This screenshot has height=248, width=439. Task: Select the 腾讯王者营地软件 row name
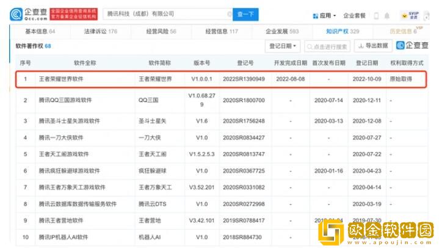[x=61, y=221]
